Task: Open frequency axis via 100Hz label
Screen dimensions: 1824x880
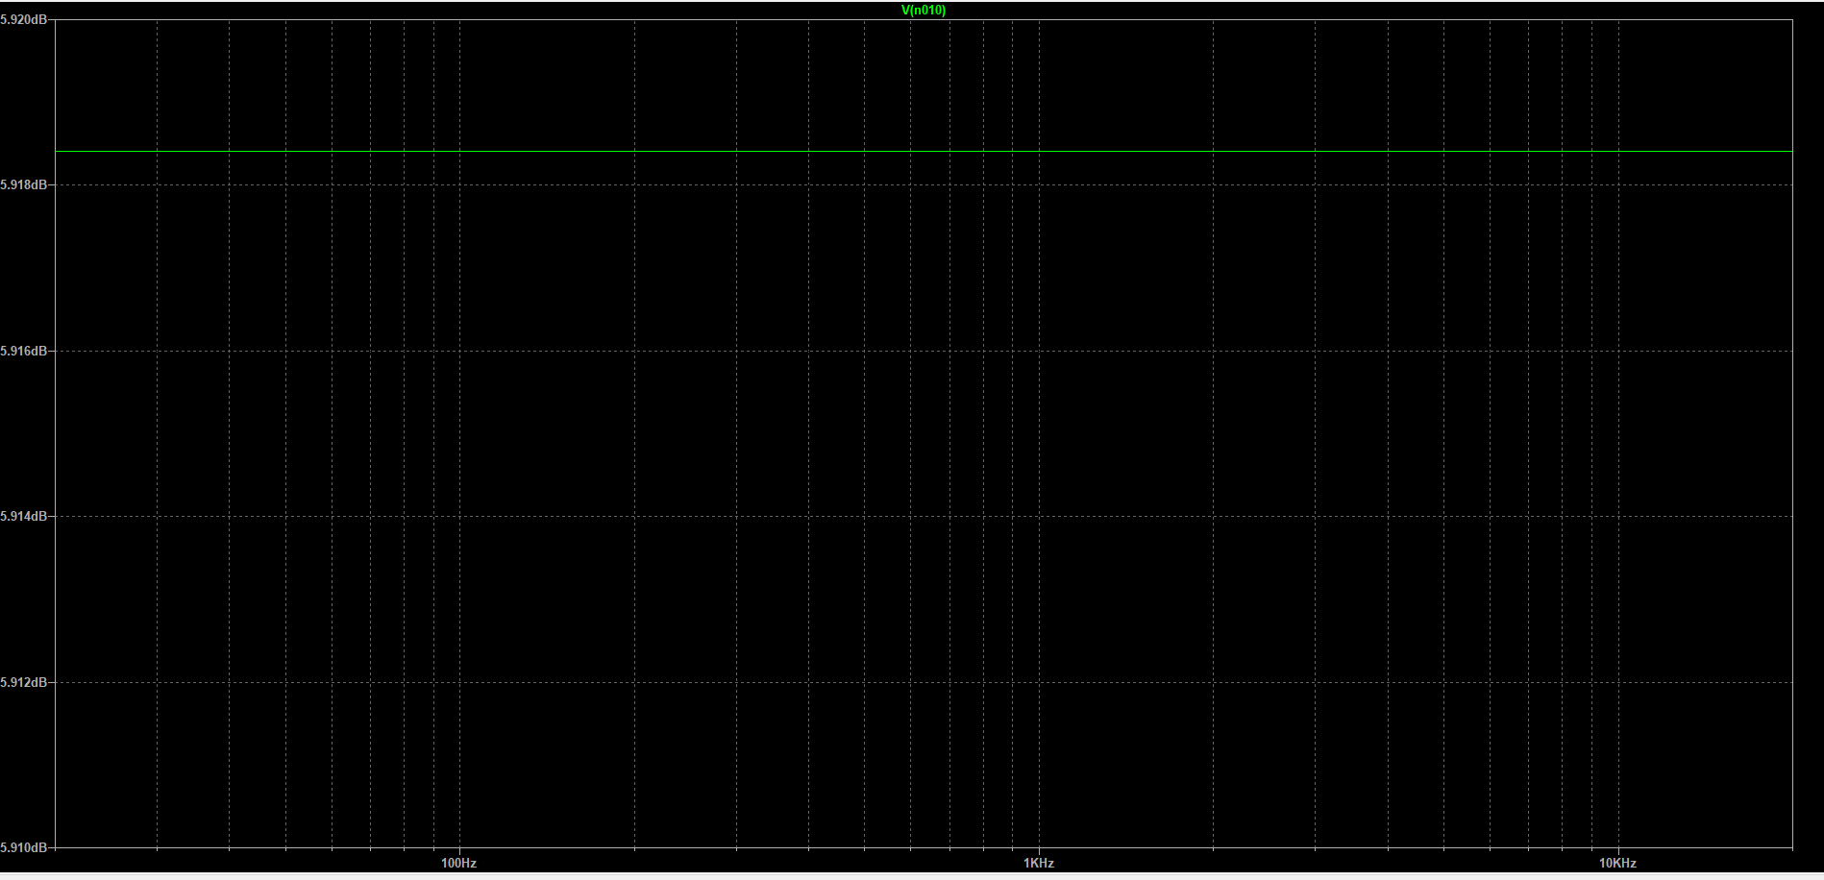Action: (458, 864)
